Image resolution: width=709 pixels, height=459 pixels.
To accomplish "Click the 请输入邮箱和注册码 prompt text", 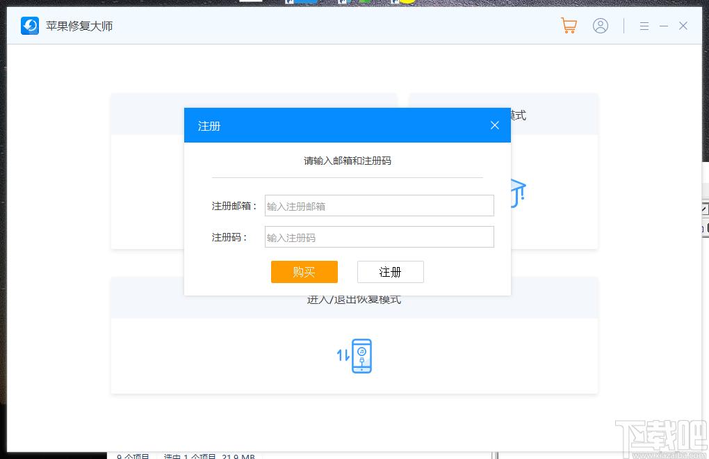I will (x=348, y=161).
